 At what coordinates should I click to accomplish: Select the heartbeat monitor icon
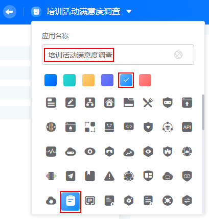tap(51, 152)
